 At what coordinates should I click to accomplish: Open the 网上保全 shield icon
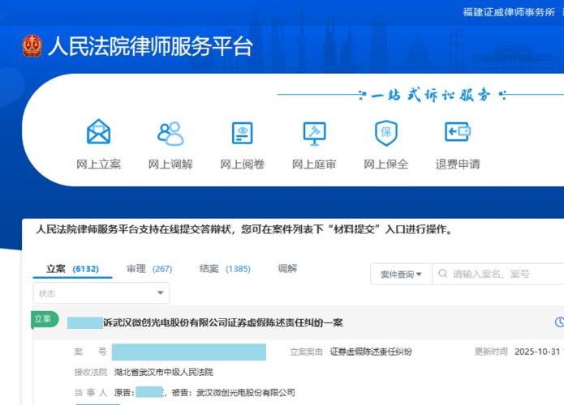click(386, 133)
